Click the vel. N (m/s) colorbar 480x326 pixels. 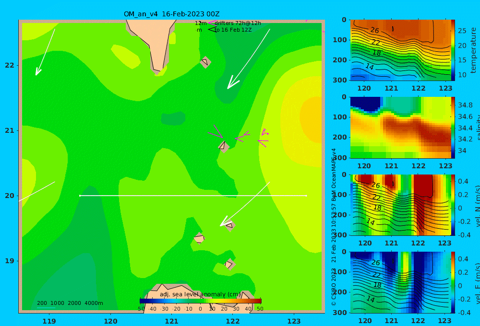point(453,205)
